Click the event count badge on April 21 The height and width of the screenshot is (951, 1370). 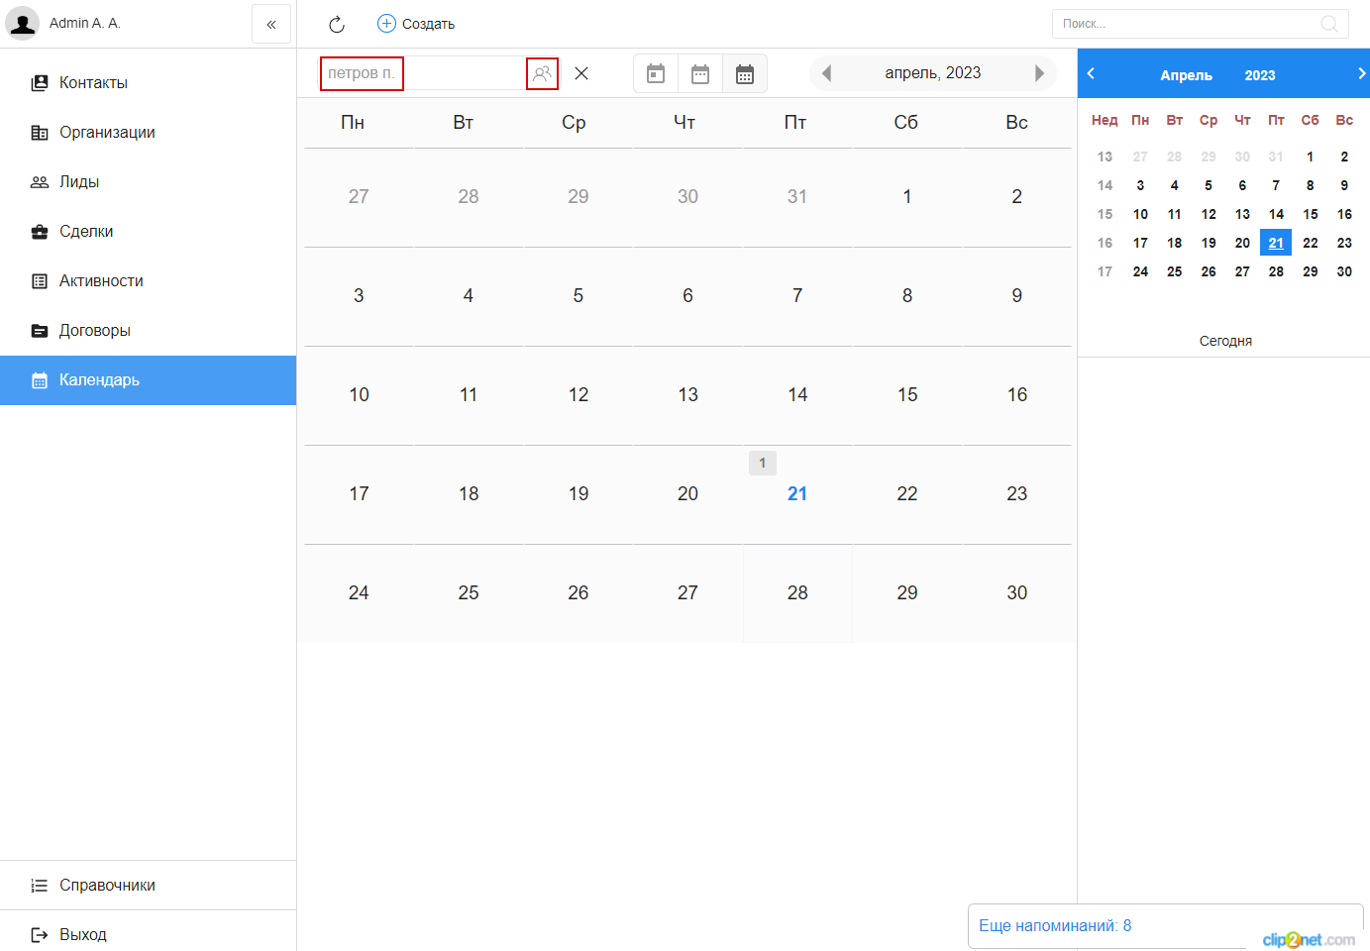tap(763, 463)
